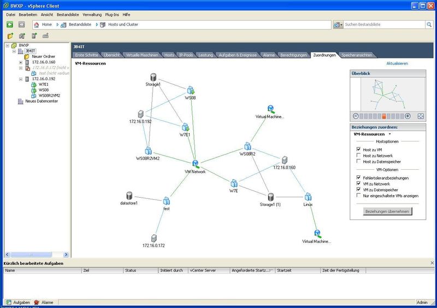Zoom in with the plus icon in Überblick
437x308 pixels.
tap(408, 116)
